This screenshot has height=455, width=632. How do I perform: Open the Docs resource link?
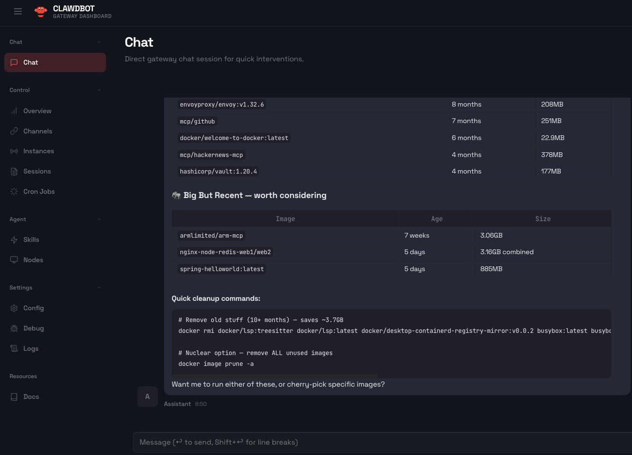pos(31,397)
